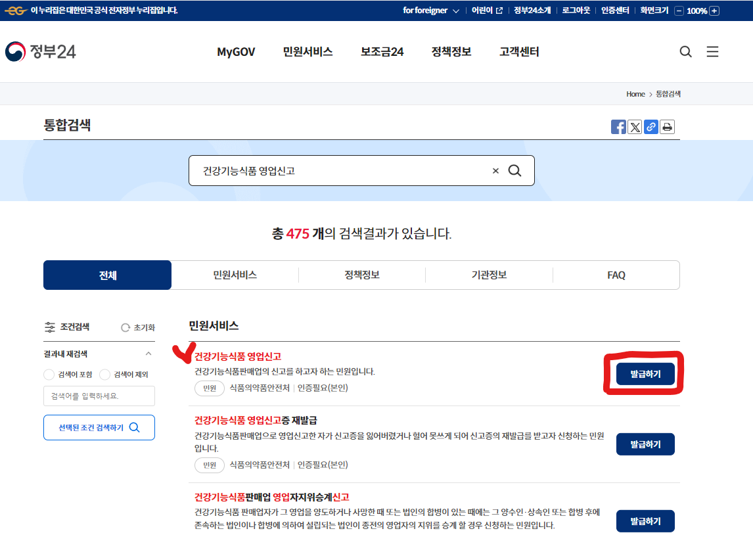The height and width of the screenshot is (533, 753).
Task: Select the 검색어 제외 radio button
Action: [x=104, y=375]
